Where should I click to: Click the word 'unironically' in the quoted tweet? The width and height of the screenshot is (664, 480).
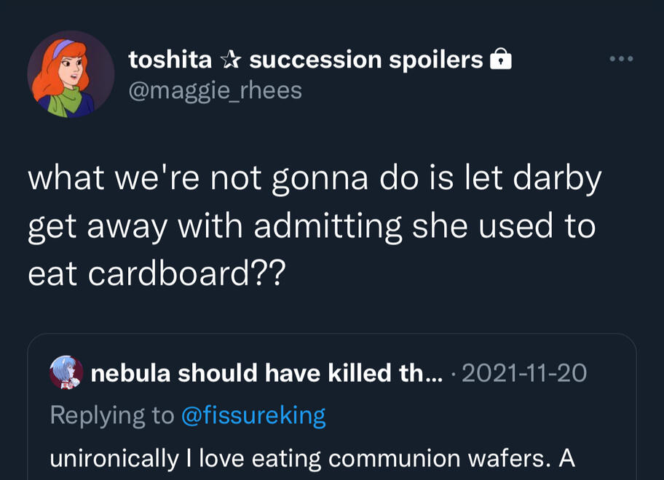coord(114,459)
